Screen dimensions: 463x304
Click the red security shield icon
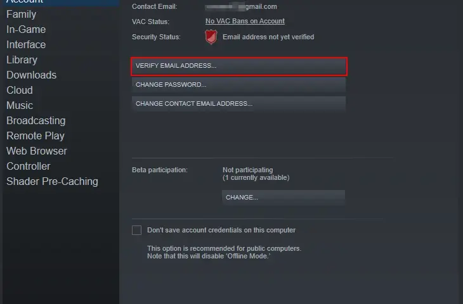pyautogui.click(x=211, y=37)
